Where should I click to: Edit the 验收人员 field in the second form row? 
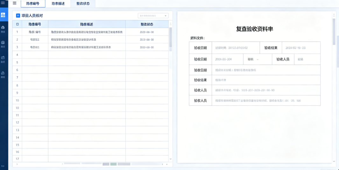pos(307,59)
